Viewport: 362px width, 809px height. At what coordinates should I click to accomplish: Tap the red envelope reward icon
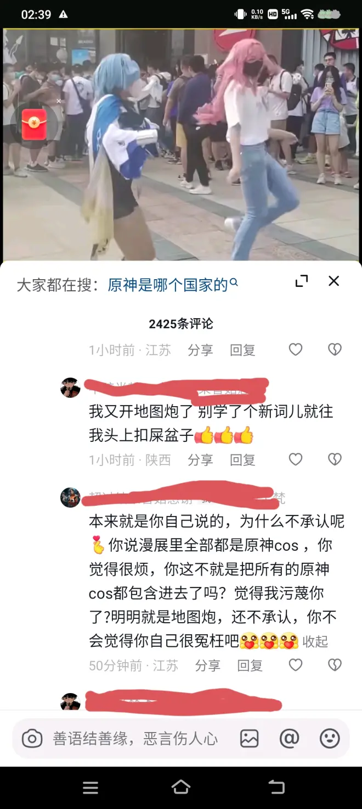pyautogui.click(x=34, y=124)
